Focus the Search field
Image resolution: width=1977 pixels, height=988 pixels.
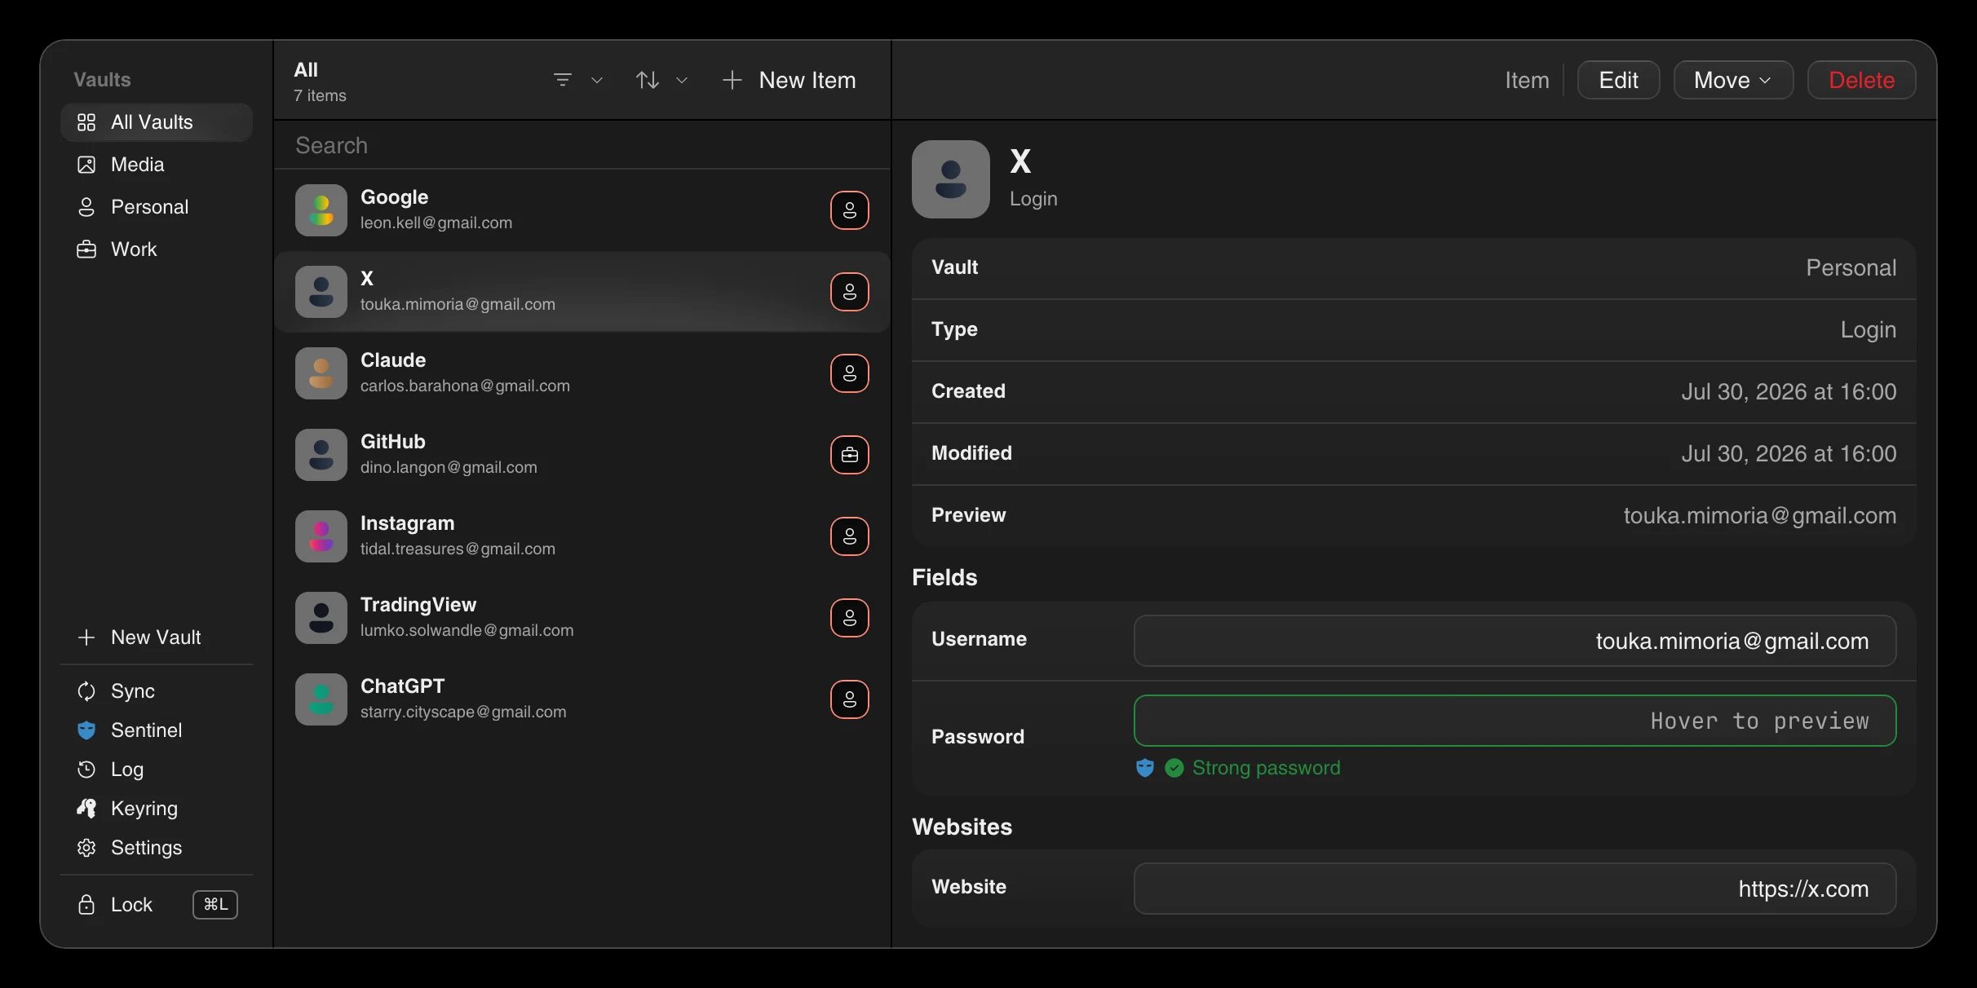point(582,145)
